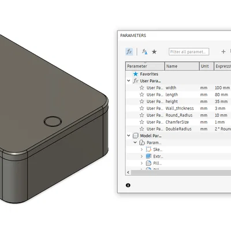The image size is (231, 231).
Task: Click the blue Favorites star icon
Action: 136,74
